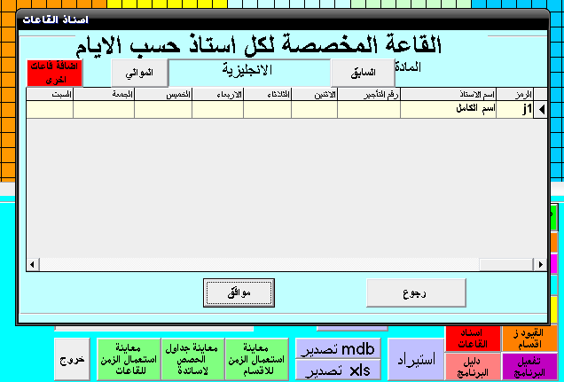The width and height of the screenshot is (564, 382).
Task: Click the horizontal scrollbar left arrow
Action: tap(33, 265)
